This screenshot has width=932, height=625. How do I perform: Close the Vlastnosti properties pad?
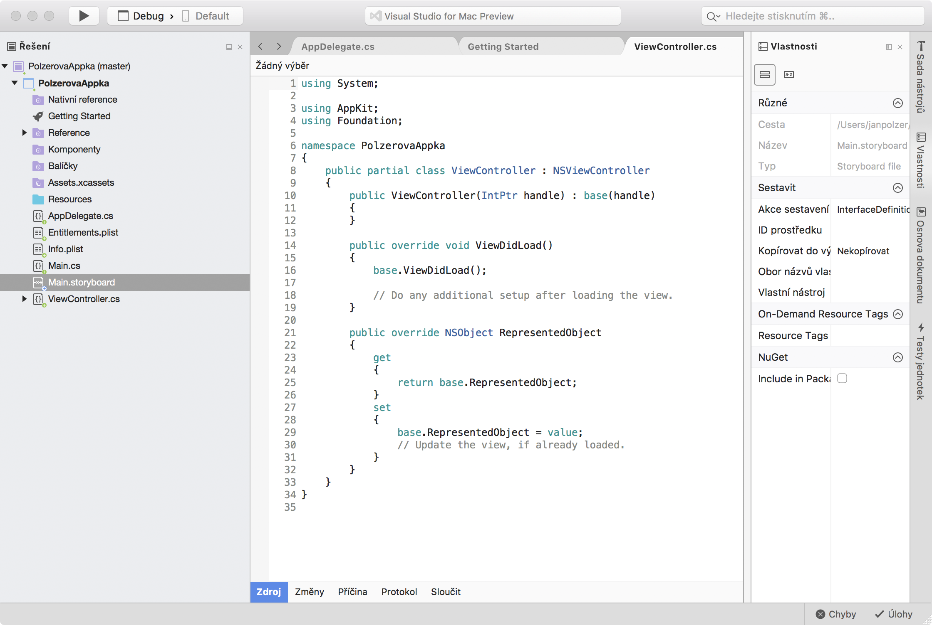pyautogui.click(x=900, y=47)
